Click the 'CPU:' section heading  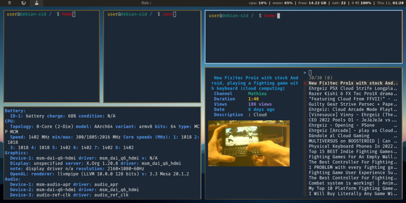[10, 121]
